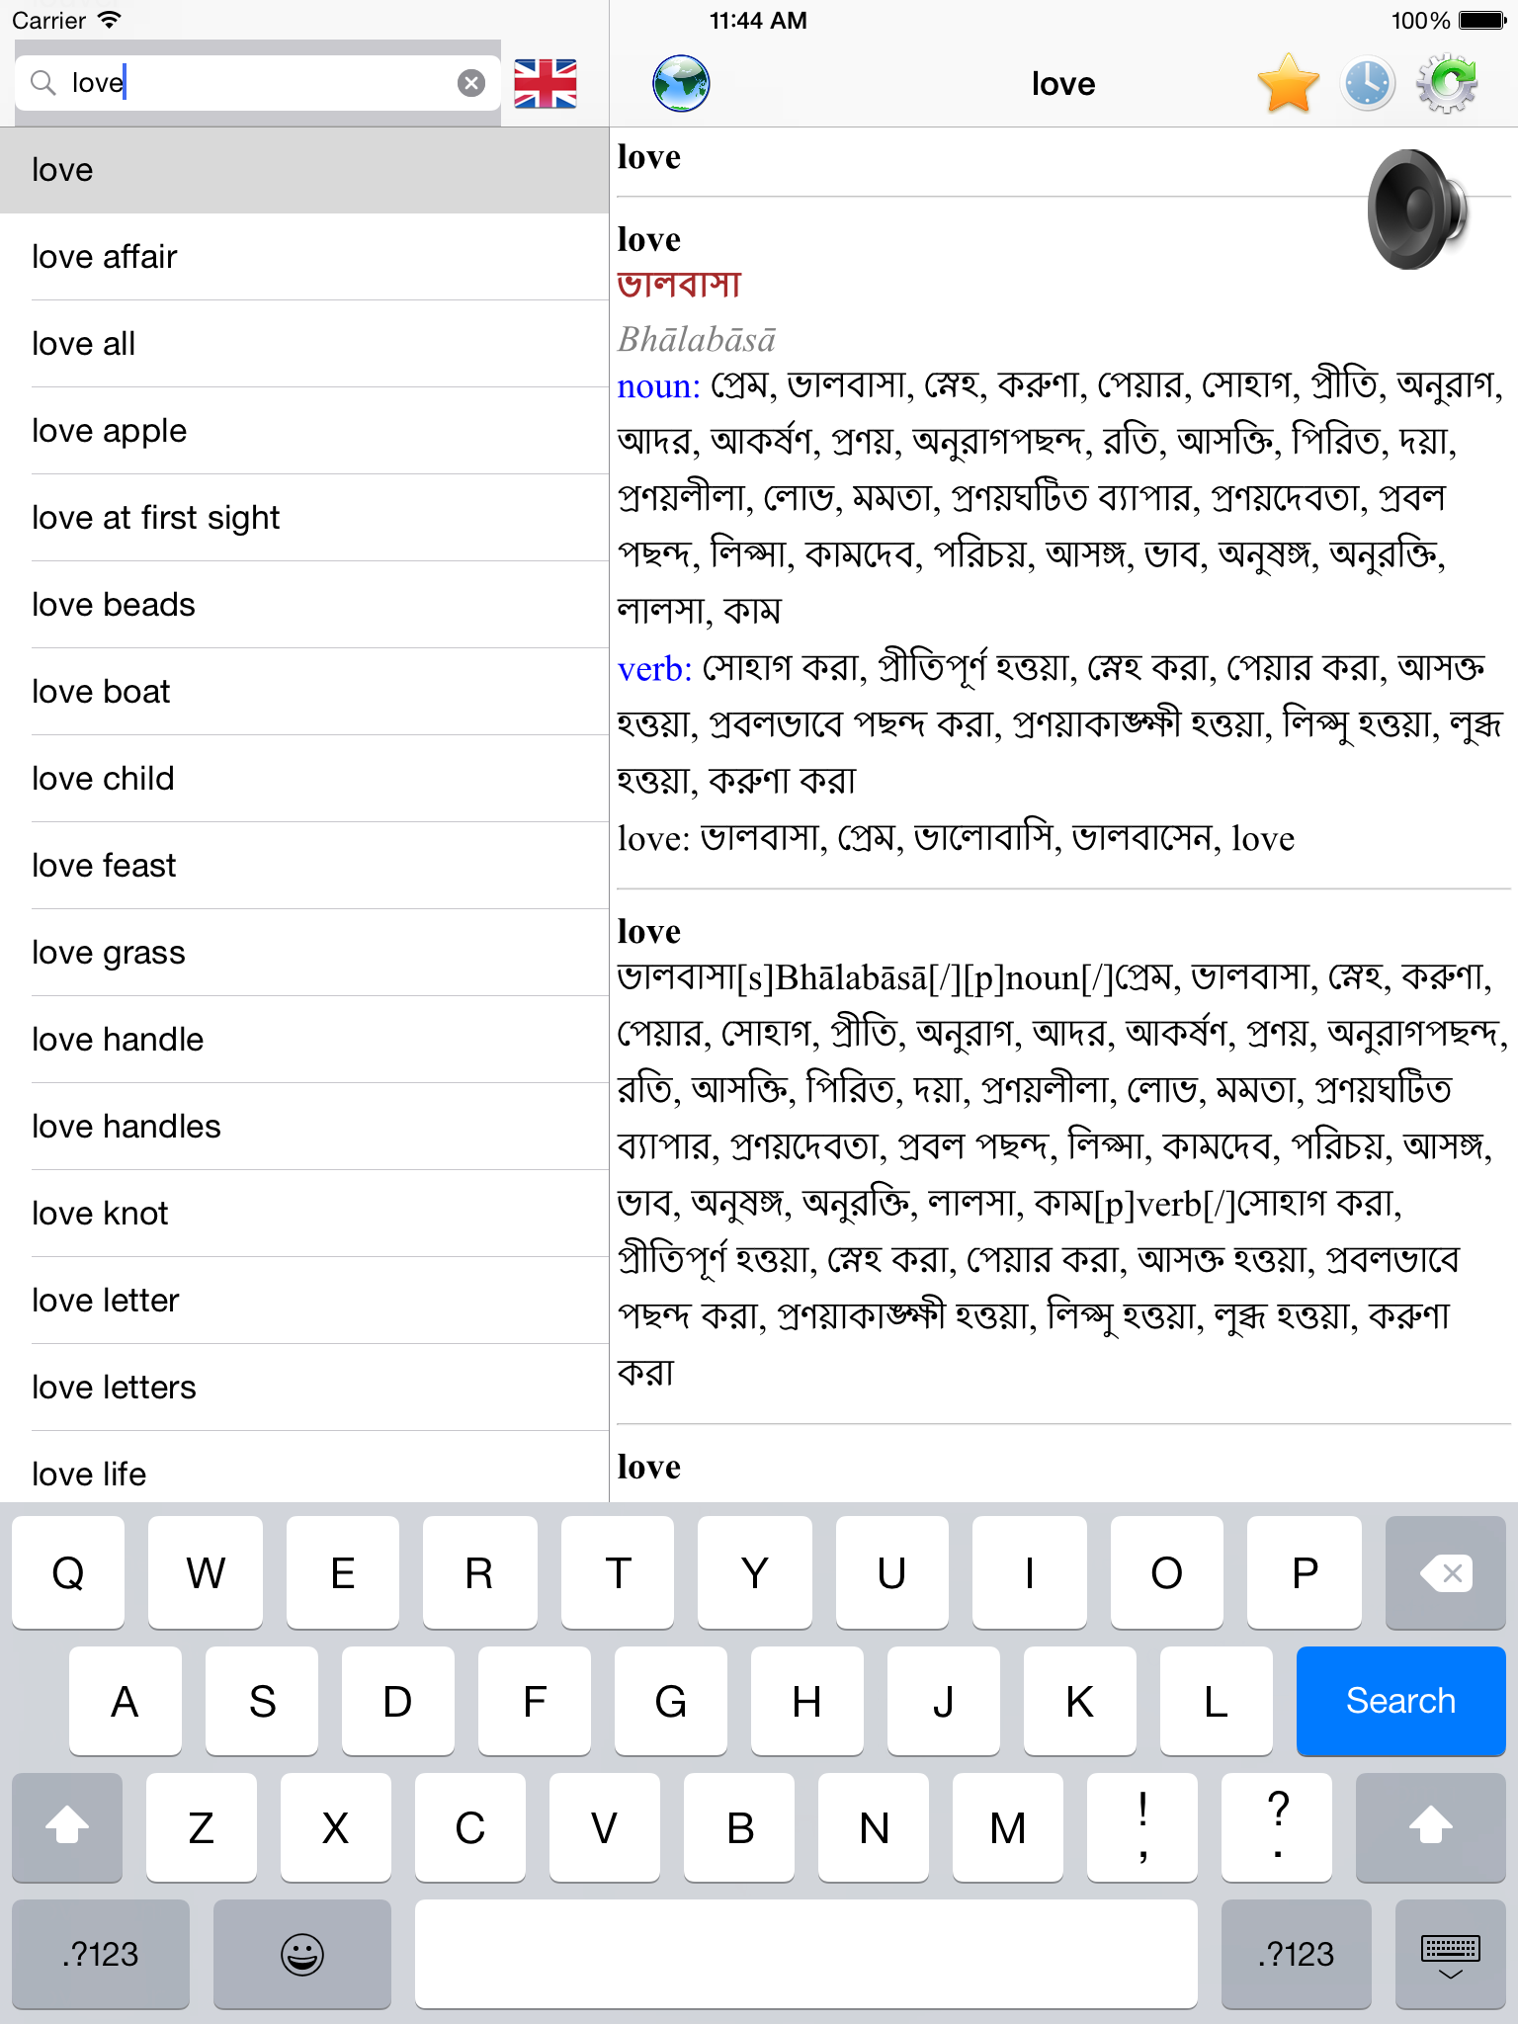Image resolution: width=1518 pixels, height=2024 pixels.
Task: Add word to favorites with star icon
Action: tap(1289, 84)
